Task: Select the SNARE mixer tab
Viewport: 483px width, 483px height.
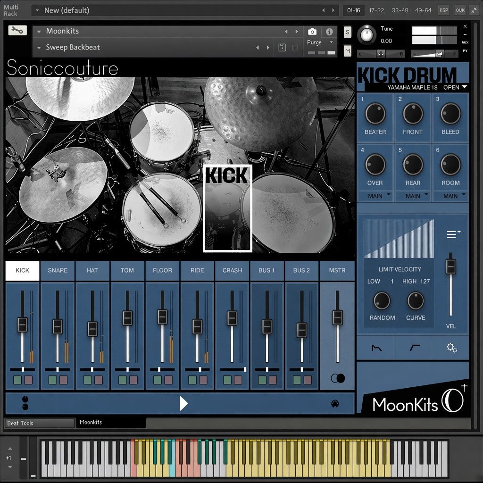Action: point(58,270)
